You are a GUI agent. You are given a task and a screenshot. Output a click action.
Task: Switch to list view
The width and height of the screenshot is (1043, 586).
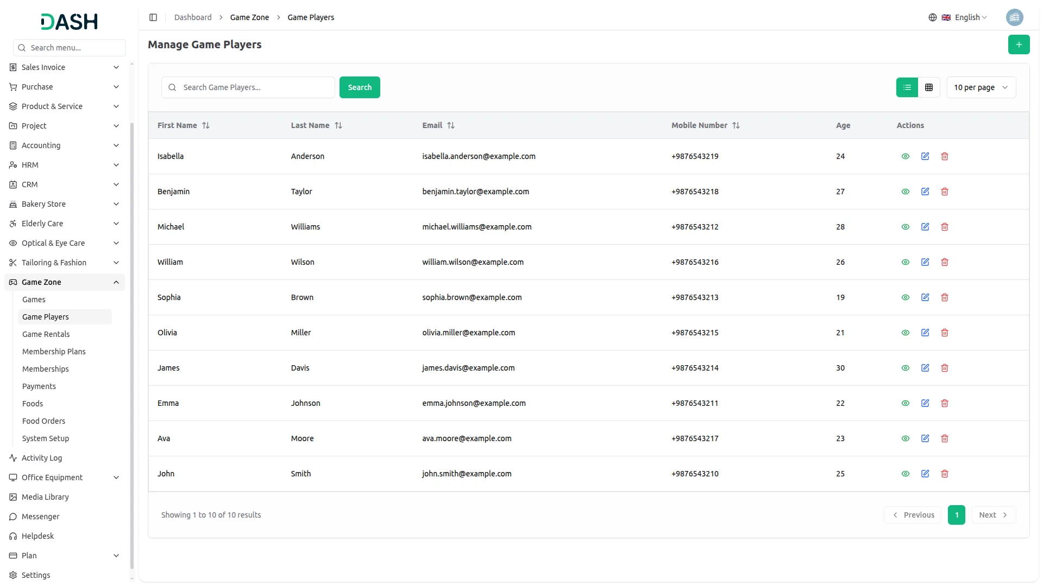(907, 87)
